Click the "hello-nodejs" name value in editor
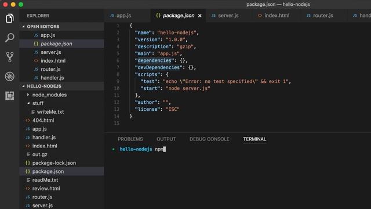Image resolution: width=371 pixels, height=209 pixels. 177,33
